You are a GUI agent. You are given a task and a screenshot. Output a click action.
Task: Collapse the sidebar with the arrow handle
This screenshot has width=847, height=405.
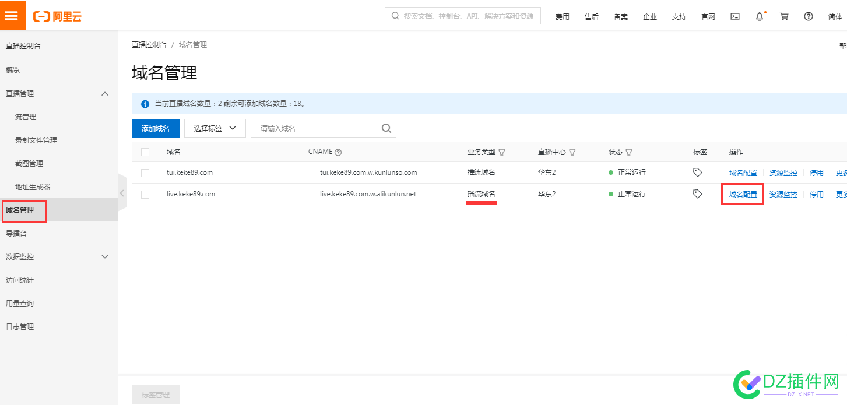pyautogui.click(x=122, y=193)
